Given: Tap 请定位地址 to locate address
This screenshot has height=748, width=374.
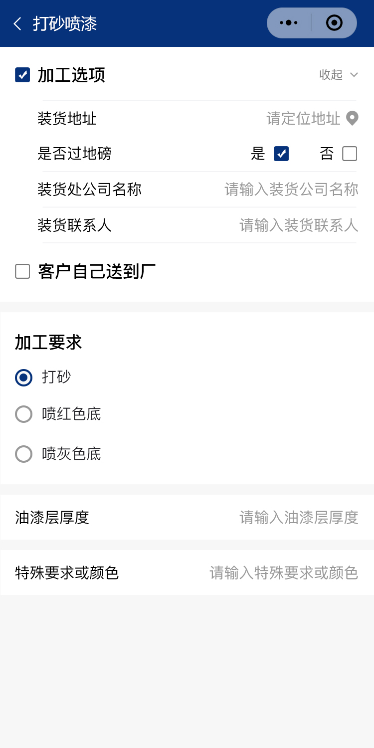Looking at the screenshot, I should point(303,119).
